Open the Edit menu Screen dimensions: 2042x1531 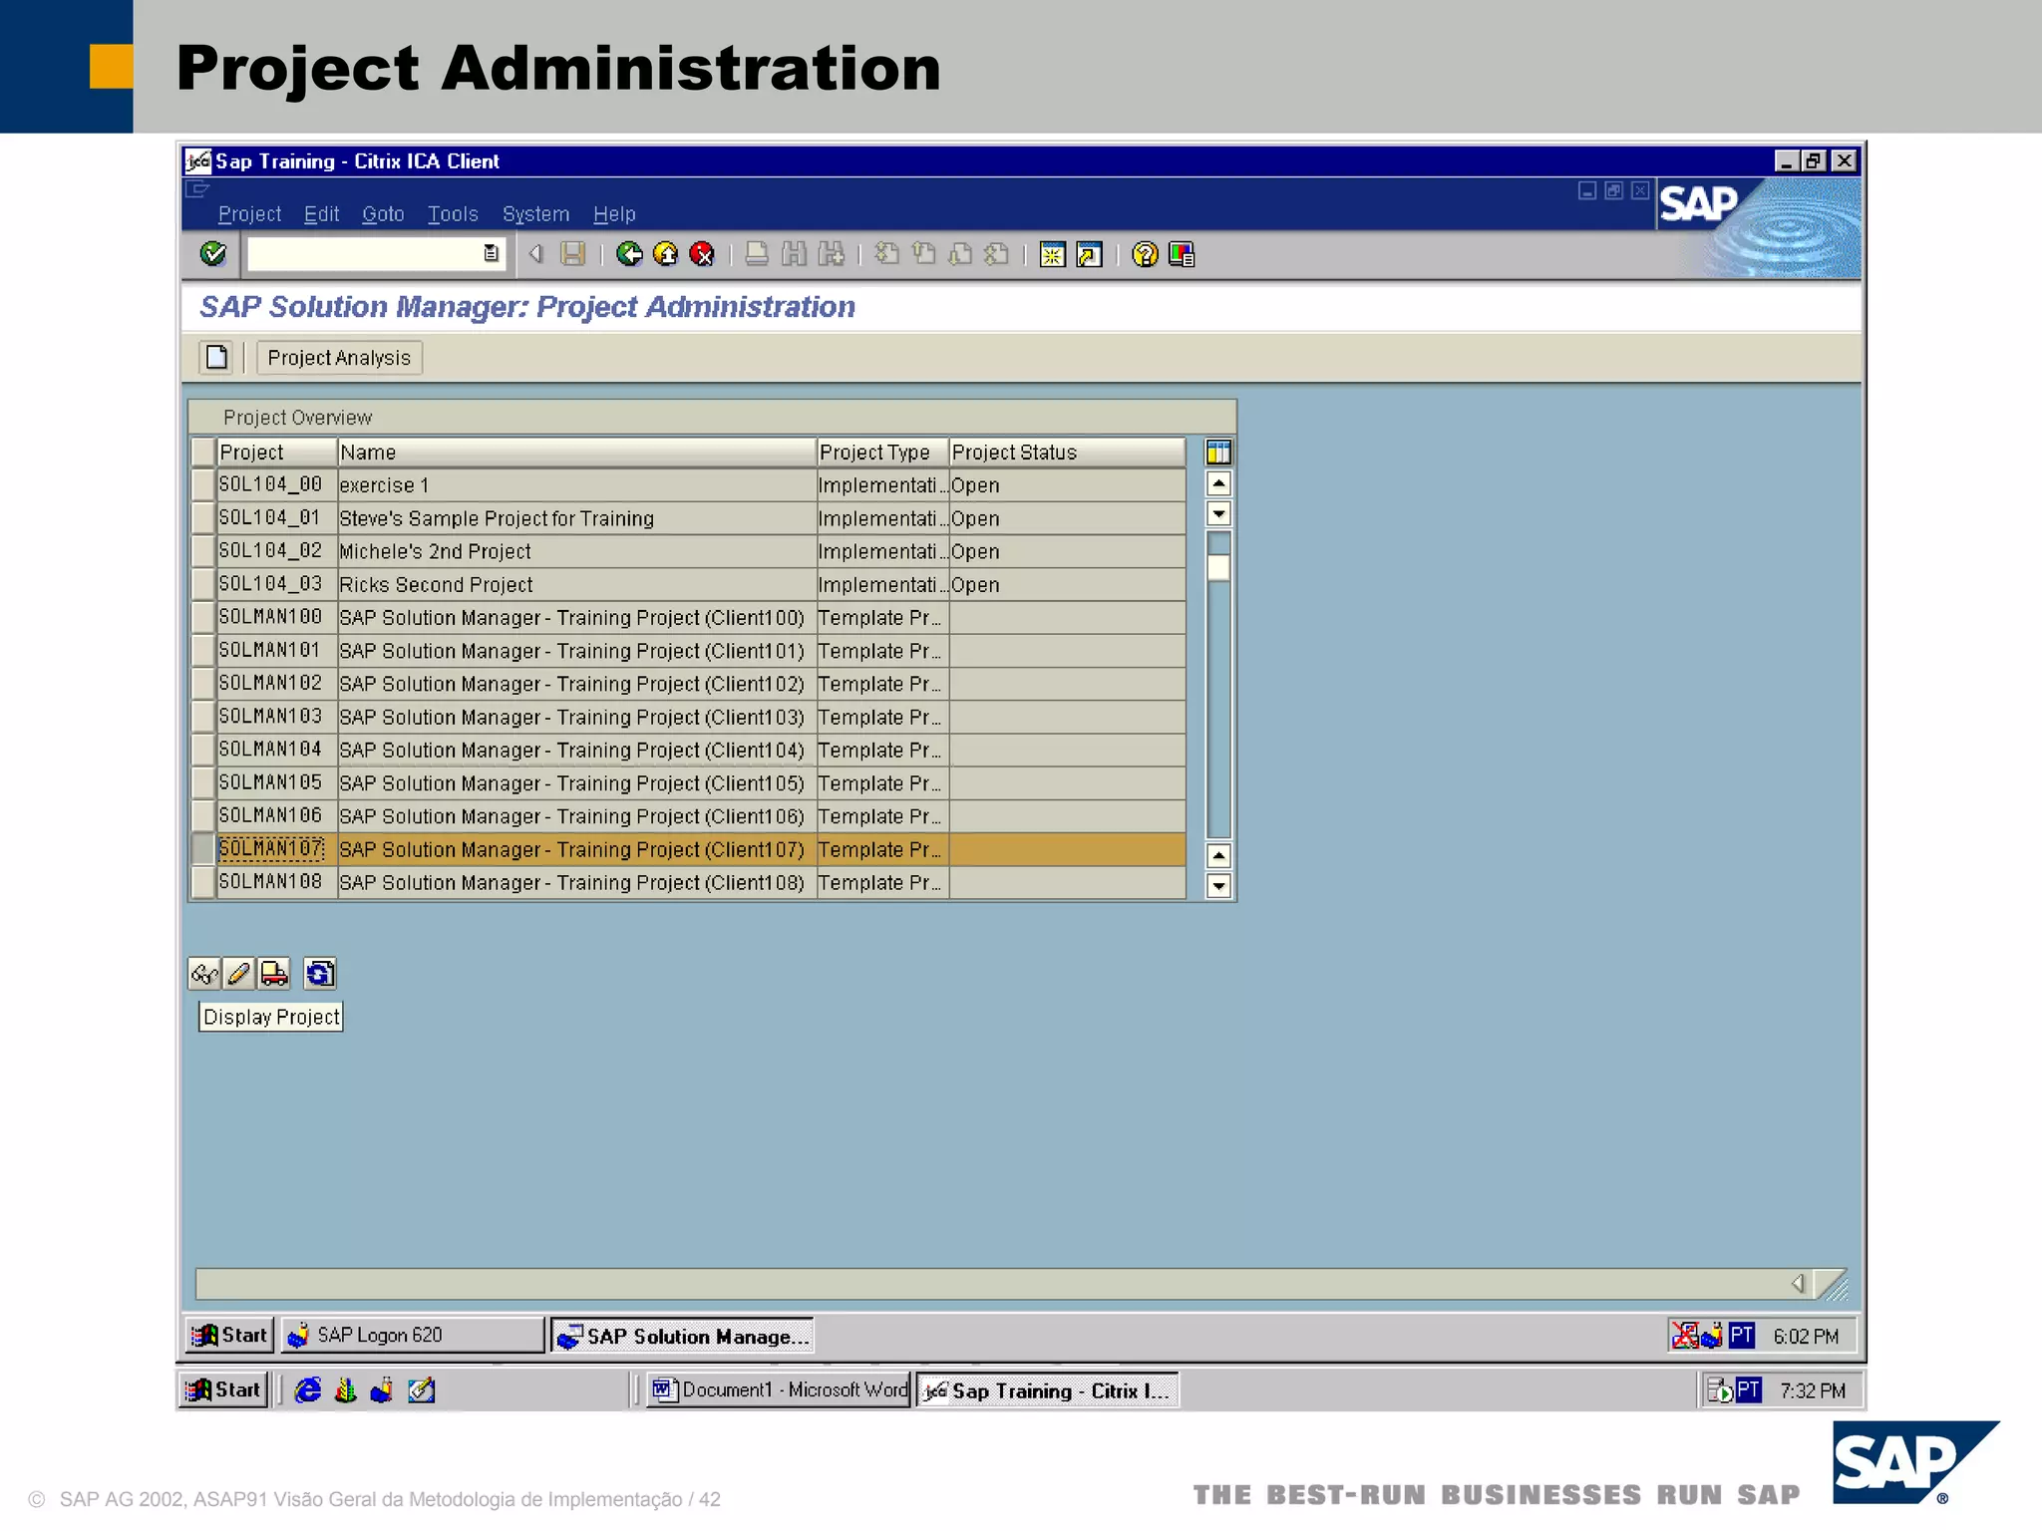tap(321, 214)
